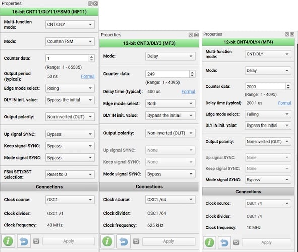The width and height of the screenshot is (298, 252).
Task: Open Multi-function mode dropdown in MF11 panel
Action: [x=70, y=25]
